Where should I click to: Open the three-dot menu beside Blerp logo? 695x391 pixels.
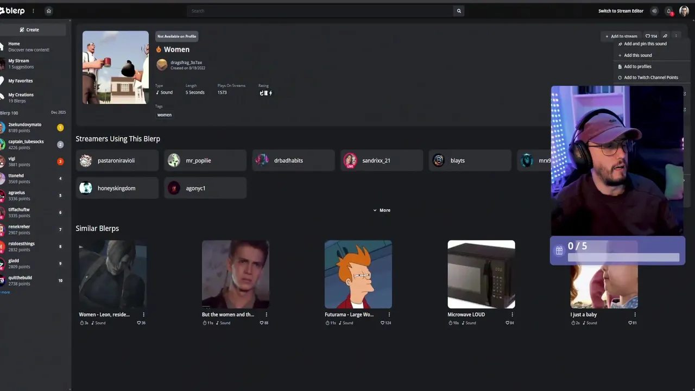[33, 11]
